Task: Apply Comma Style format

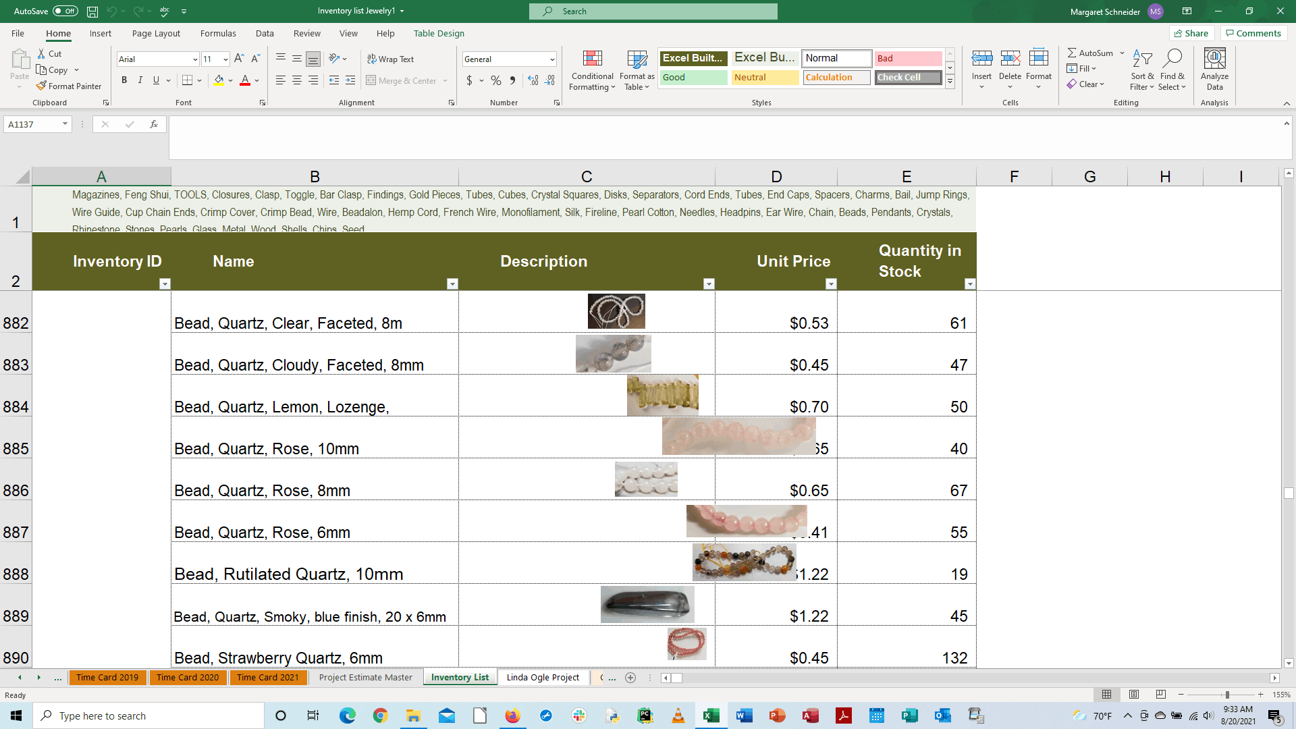Action: coord(512,80)
